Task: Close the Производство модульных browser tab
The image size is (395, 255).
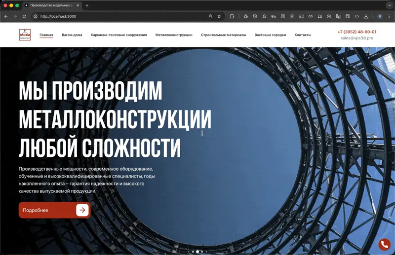Action: 78,5
